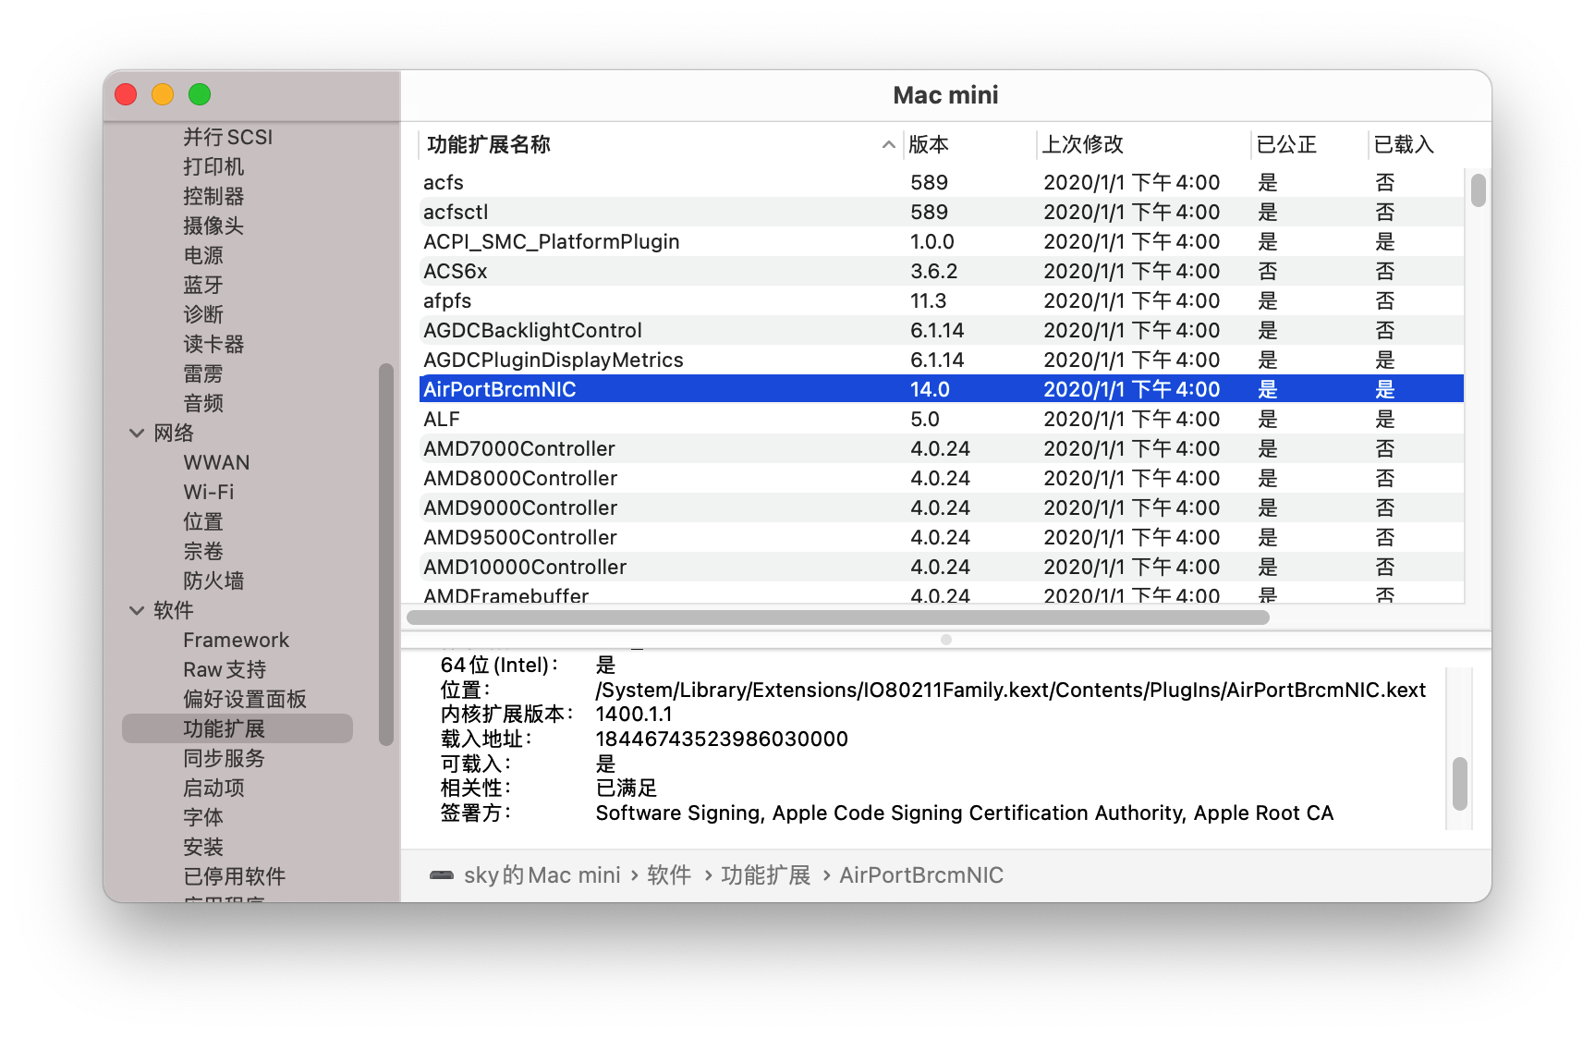Viewport: 1595px width, 1039px height.
Task: Select 同步服务 in sidebar
Action: pos(224,758)
